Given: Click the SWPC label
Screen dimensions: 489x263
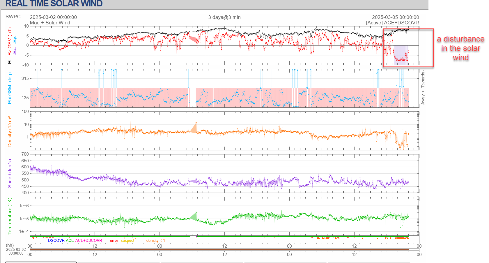Looking at the screenshot, I should point(13,17).
